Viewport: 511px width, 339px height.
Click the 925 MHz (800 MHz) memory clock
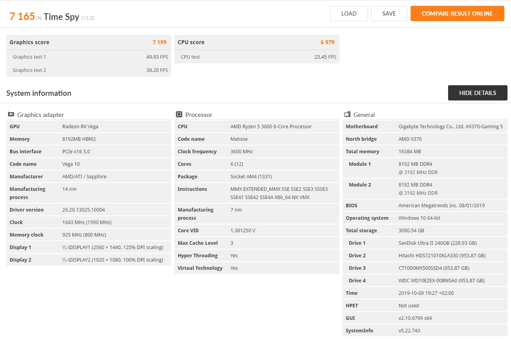click(84, 235)
